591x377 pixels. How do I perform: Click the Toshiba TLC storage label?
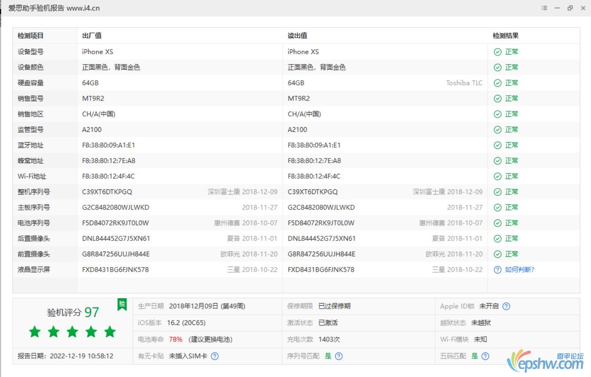pos(464,83)
